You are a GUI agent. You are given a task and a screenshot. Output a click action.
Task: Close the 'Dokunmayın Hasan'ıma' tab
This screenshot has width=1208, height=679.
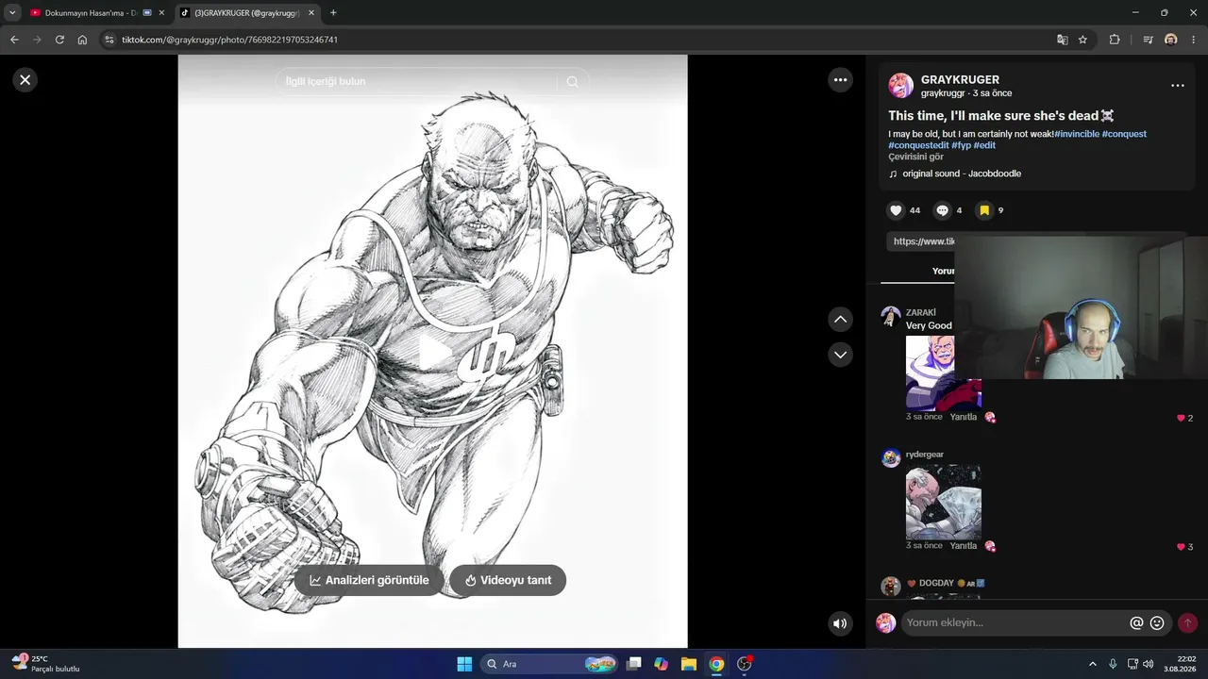click(x=161, y=13)
